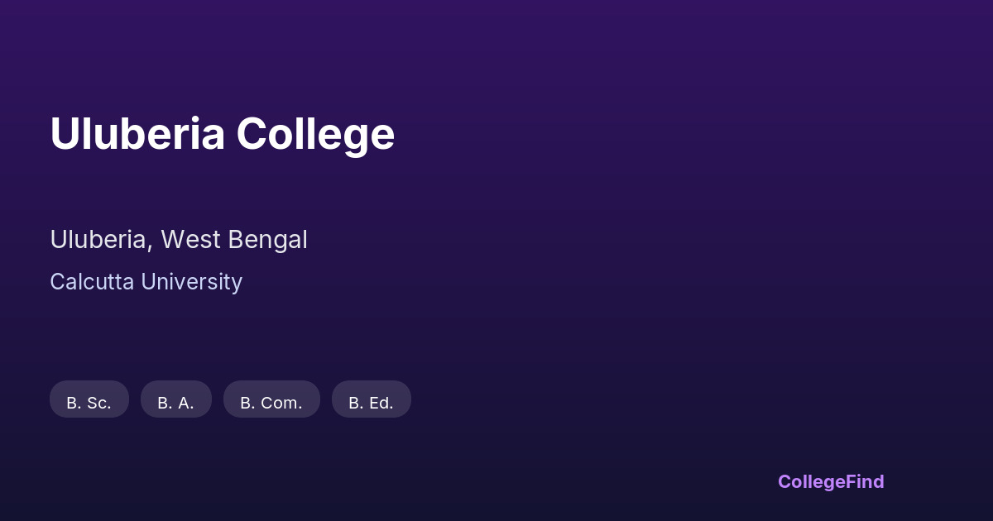Click the 'College' part of the CollegeFind logo
The image size is (993, 521).
811,481
